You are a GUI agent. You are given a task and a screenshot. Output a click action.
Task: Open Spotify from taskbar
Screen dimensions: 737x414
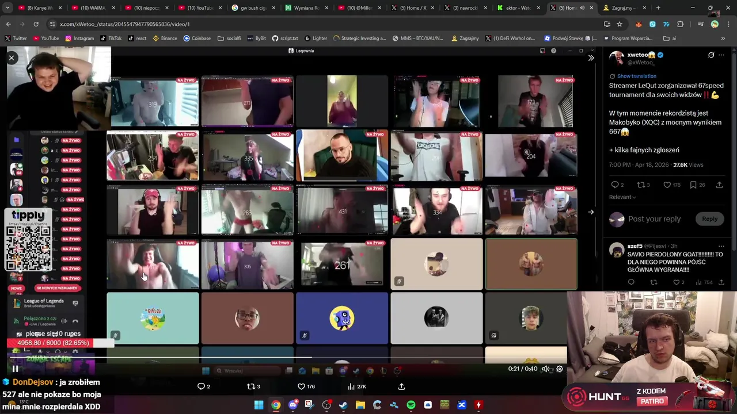411,405
